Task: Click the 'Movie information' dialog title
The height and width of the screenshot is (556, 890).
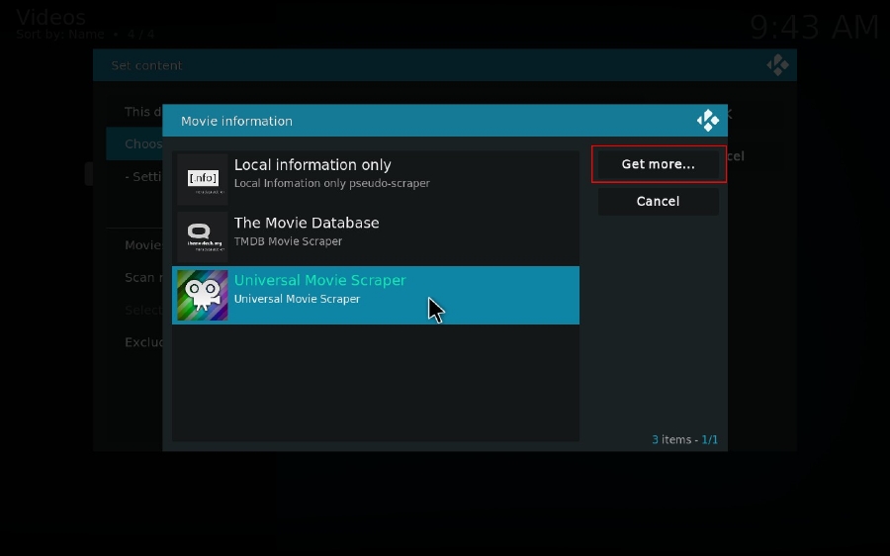Action: coord(236,121)
